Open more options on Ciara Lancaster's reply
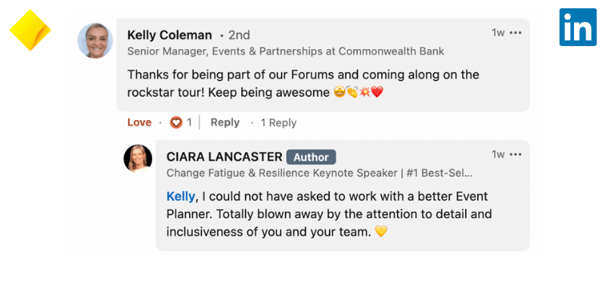This screenshot has width=605, height=302. pyautogui.click(x=516, y=154)
